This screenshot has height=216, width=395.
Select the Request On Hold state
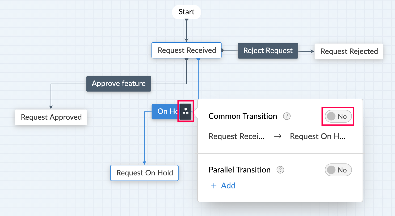point(144,173)
